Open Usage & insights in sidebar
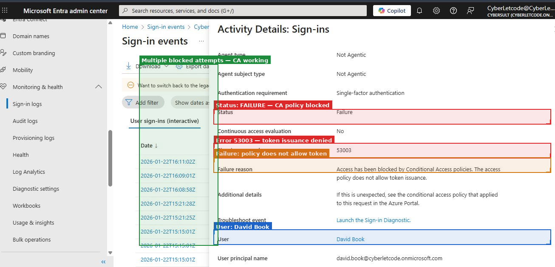Viewport: 555px width, 267px height. (x=34, y=222)
